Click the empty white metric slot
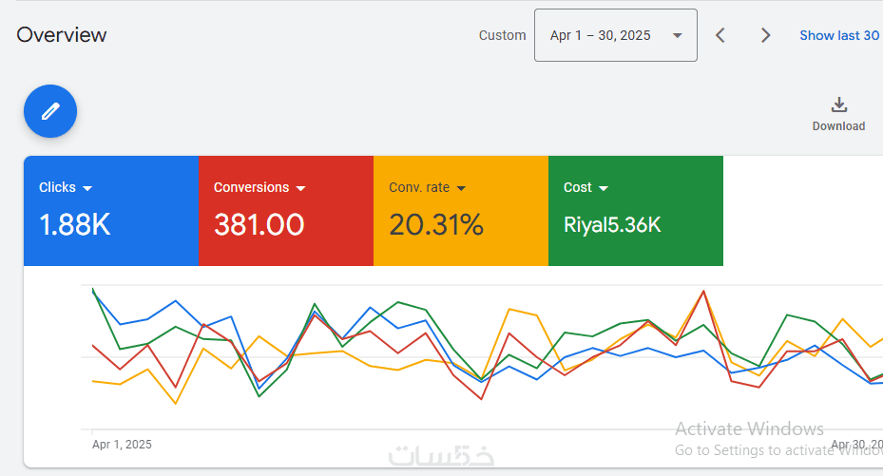Viewport: 883px width, 476px height. coord(803,210)
